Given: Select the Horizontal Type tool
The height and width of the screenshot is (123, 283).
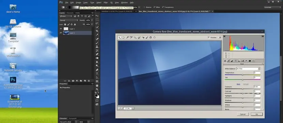Looking at the screenshot, I should (x=97, y=74).
